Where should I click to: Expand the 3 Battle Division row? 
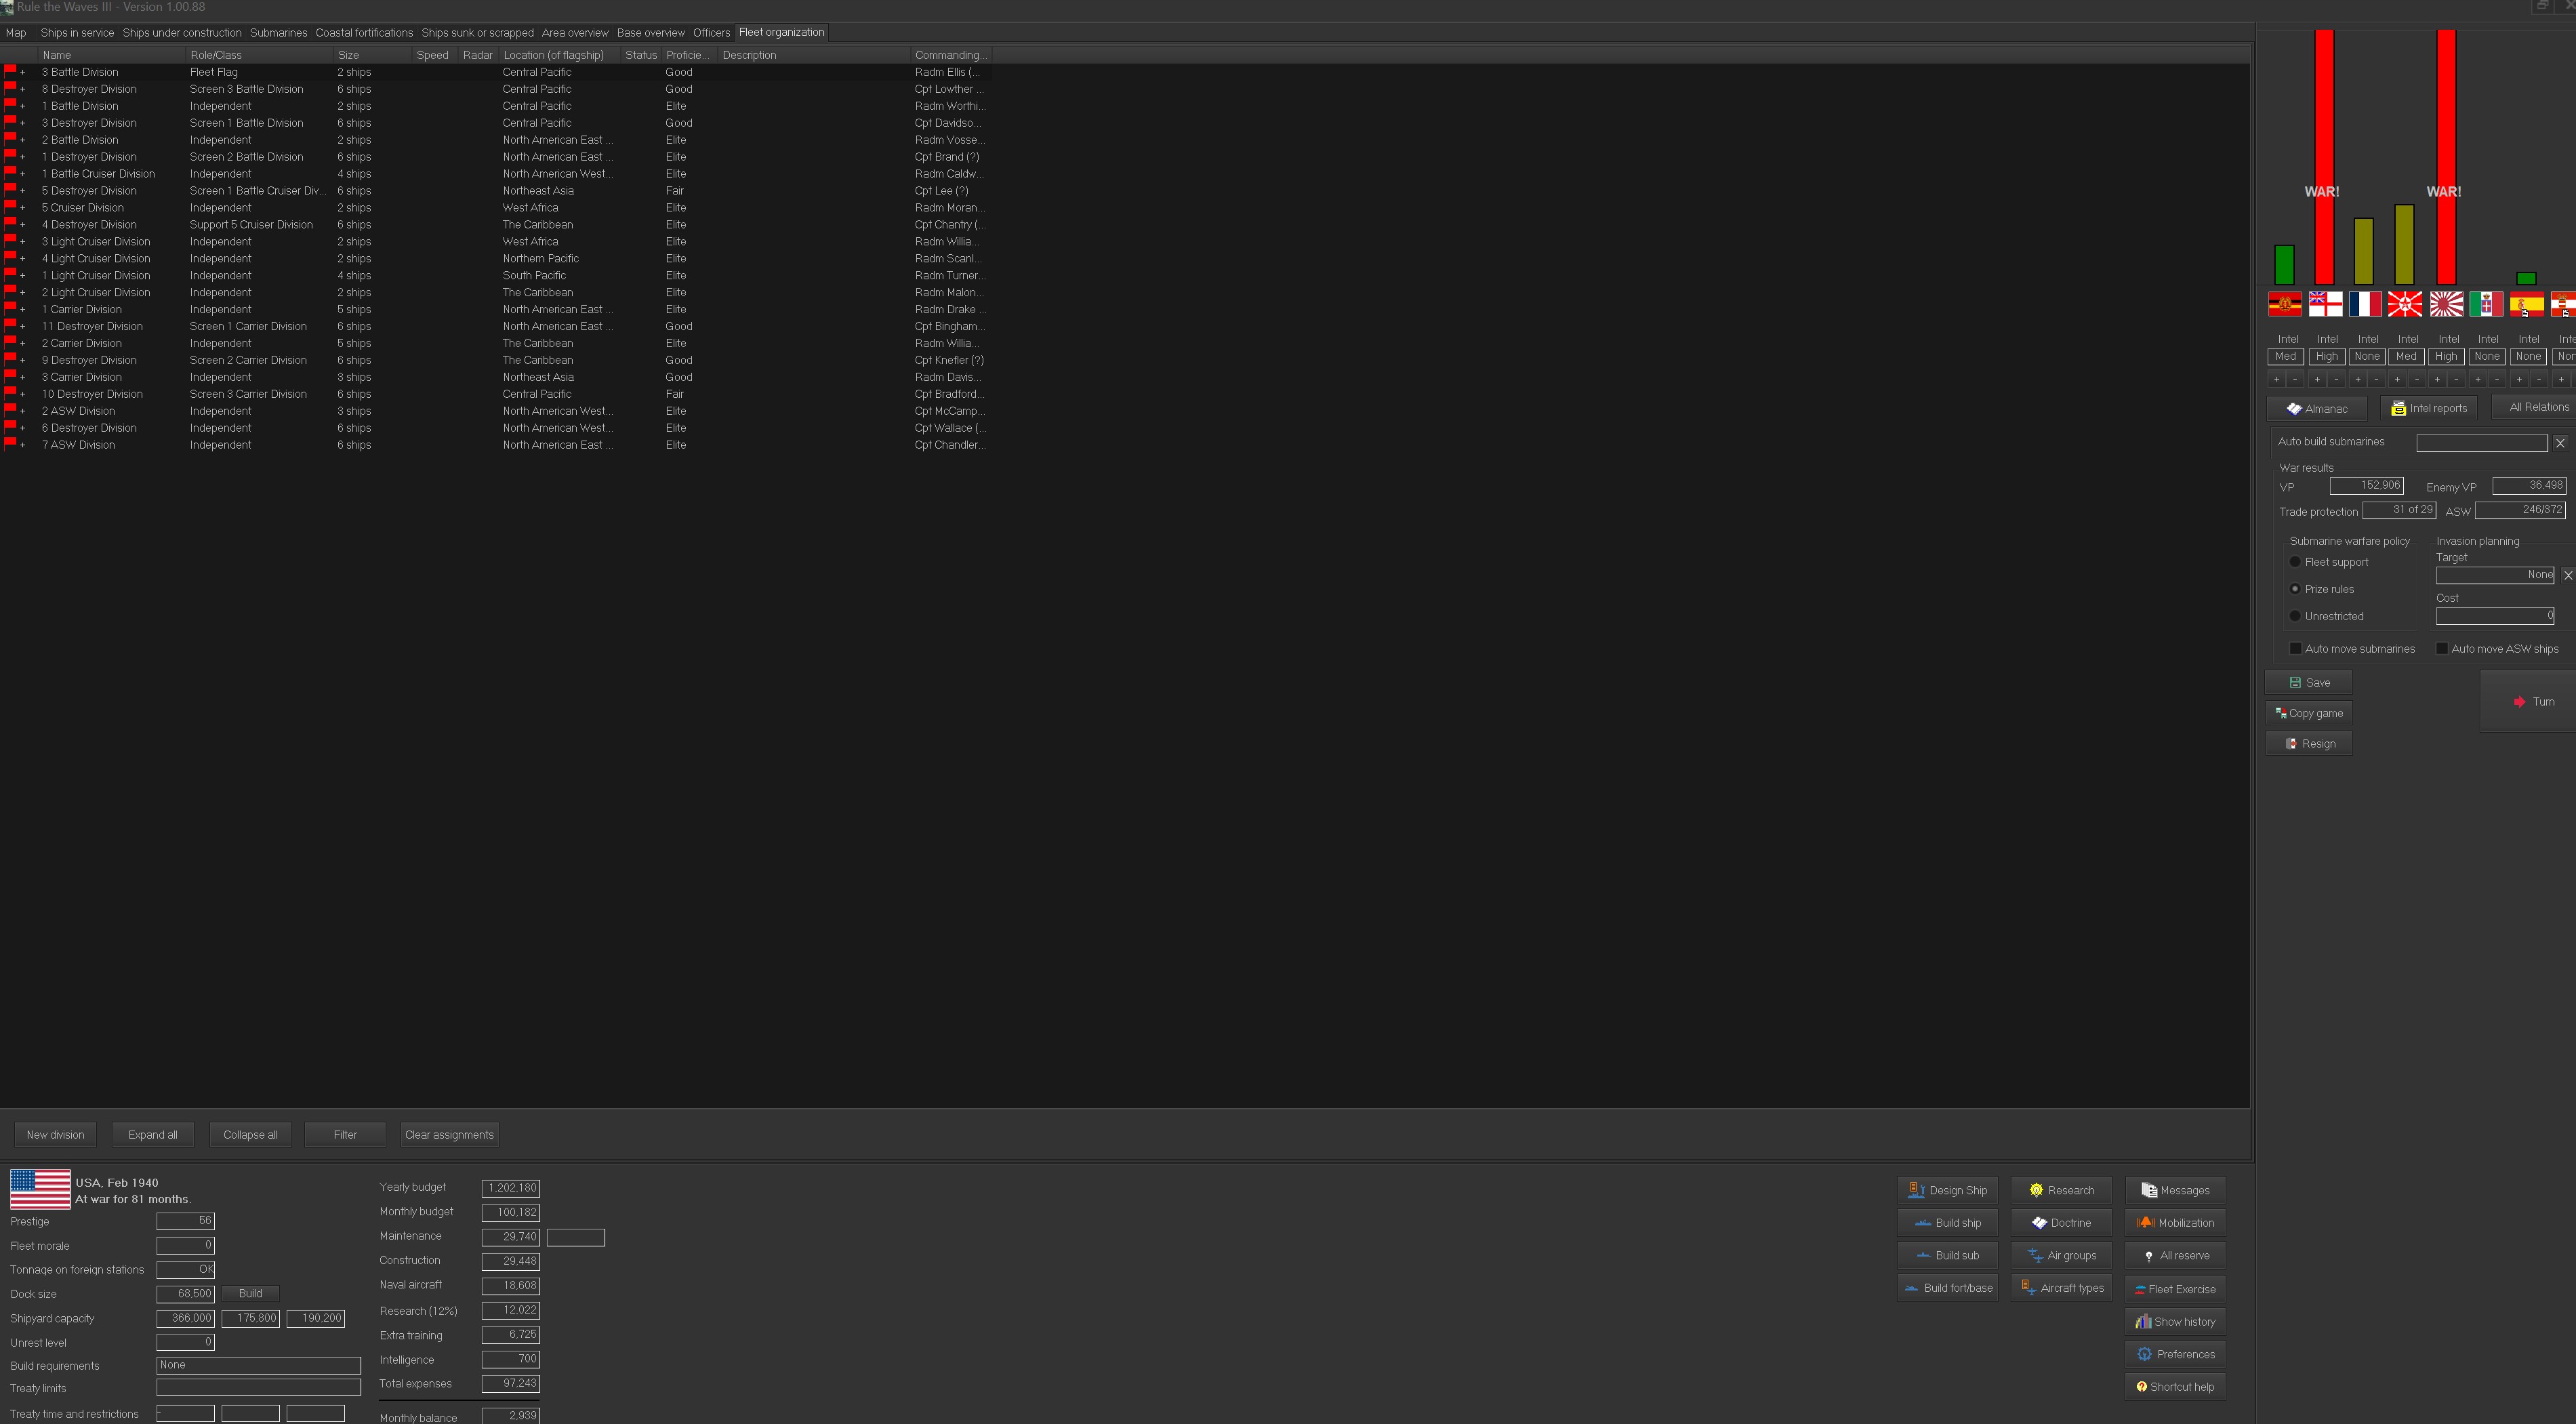(x=23, y=73)
